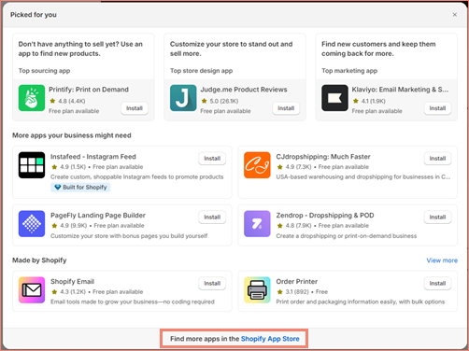Image resolution: width=469 pixels, height=351 pixels.
Task: Click the PageFly Landing Page Builder title
Action: point(98,216)
